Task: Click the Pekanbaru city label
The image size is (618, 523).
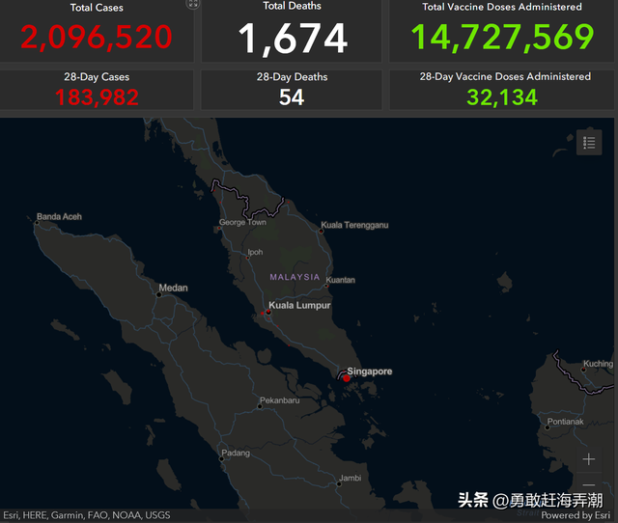Action: 280,400
